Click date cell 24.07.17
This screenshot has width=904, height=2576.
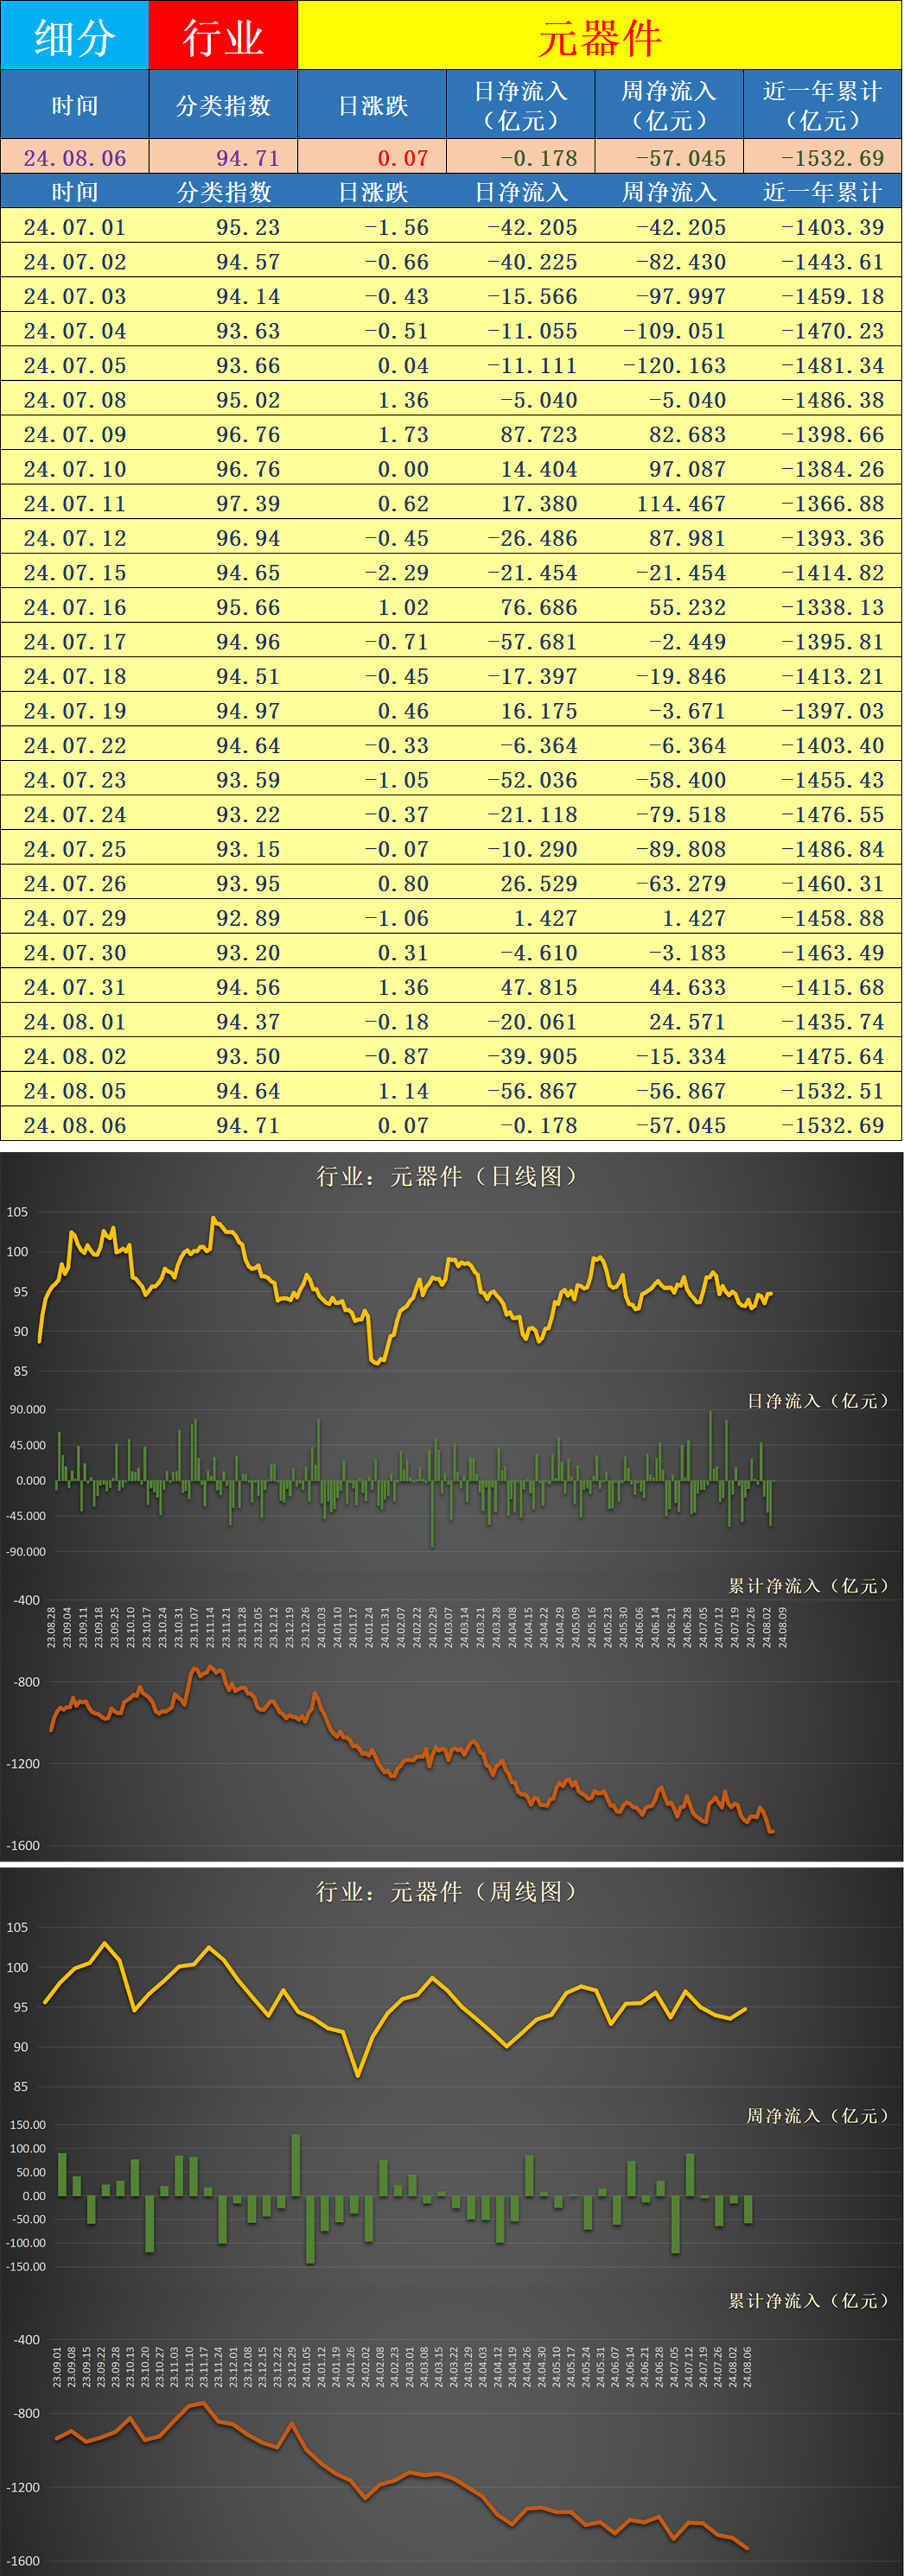pos(75,641)
